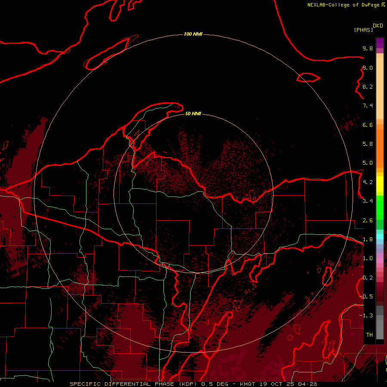Click the KMQT station identifier in caption
This screenshot has height=387, width=387.
click(248, 384)
